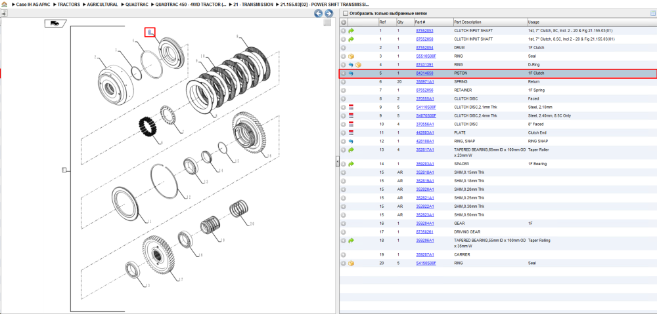Sort by Part # column header
The image size is (657, 314).
coord(433,22)
